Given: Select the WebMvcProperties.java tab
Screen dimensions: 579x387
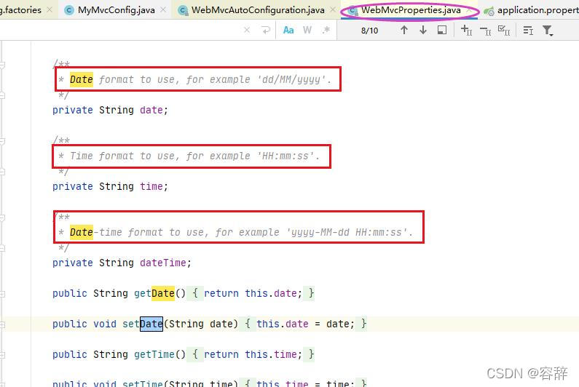Looking at the screenshot, I should coord(411,10).
